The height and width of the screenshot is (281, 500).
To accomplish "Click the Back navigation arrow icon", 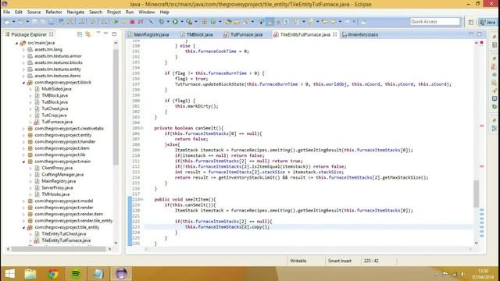I will (x=334, y=22).
